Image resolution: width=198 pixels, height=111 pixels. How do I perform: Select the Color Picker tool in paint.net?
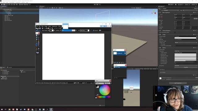coord(38,47)
